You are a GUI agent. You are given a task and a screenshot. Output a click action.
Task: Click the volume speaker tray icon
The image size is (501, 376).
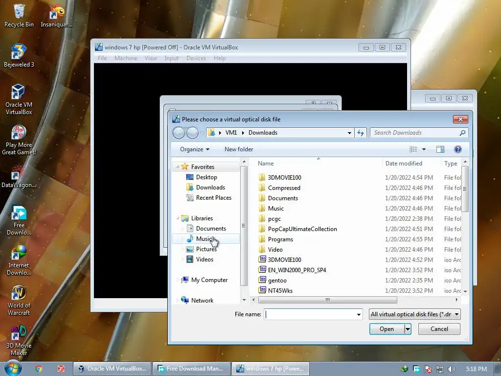(452, 369)
